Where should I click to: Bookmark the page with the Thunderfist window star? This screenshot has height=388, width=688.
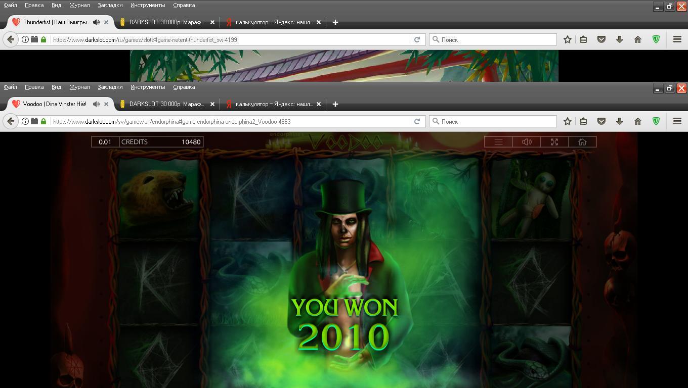568,39
